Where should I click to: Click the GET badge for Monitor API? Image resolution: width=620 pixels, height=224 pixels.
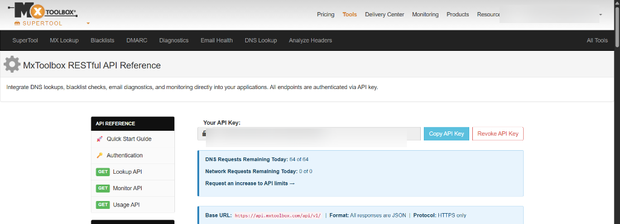coord(102,188)
